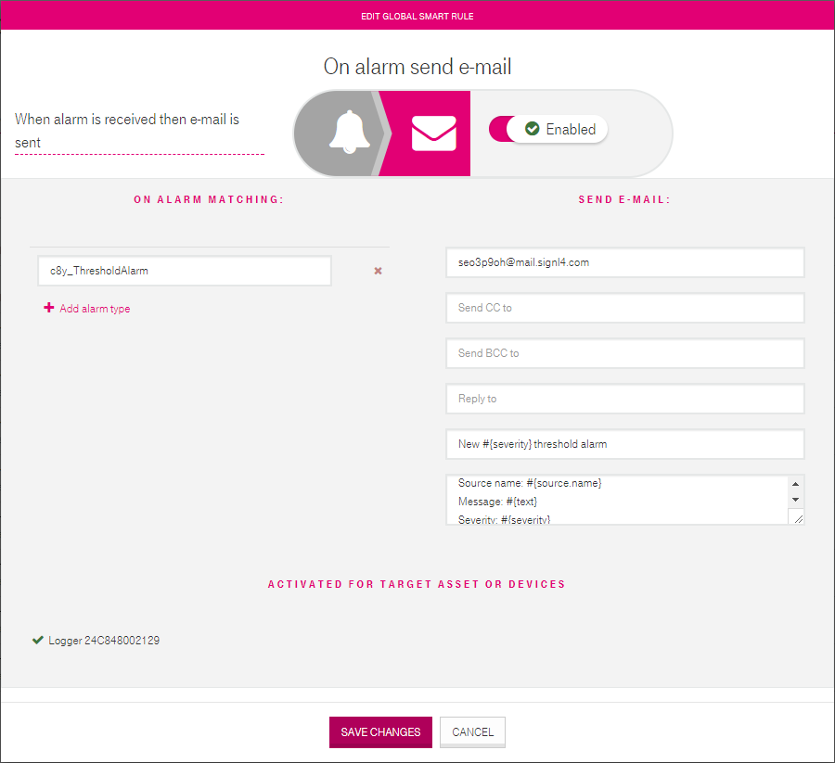
Task: Click the Reply to field
Action: coord(624,399)
